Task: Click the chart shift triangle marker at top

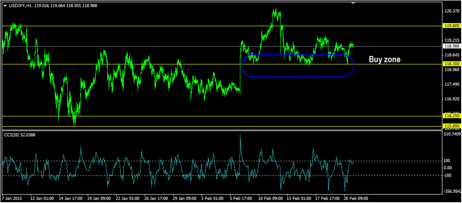Action: point(353,3)
